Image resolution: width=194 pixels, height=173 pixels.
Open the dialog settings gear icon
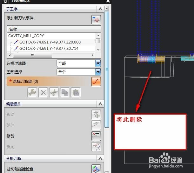pos(6,1)
